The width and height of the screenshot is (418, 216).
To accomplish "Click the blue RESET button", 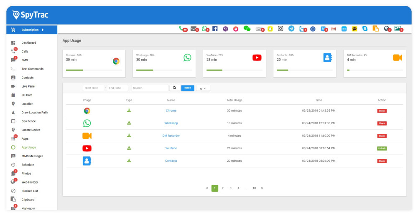I will pyautogui.click(x=188, y=88).
